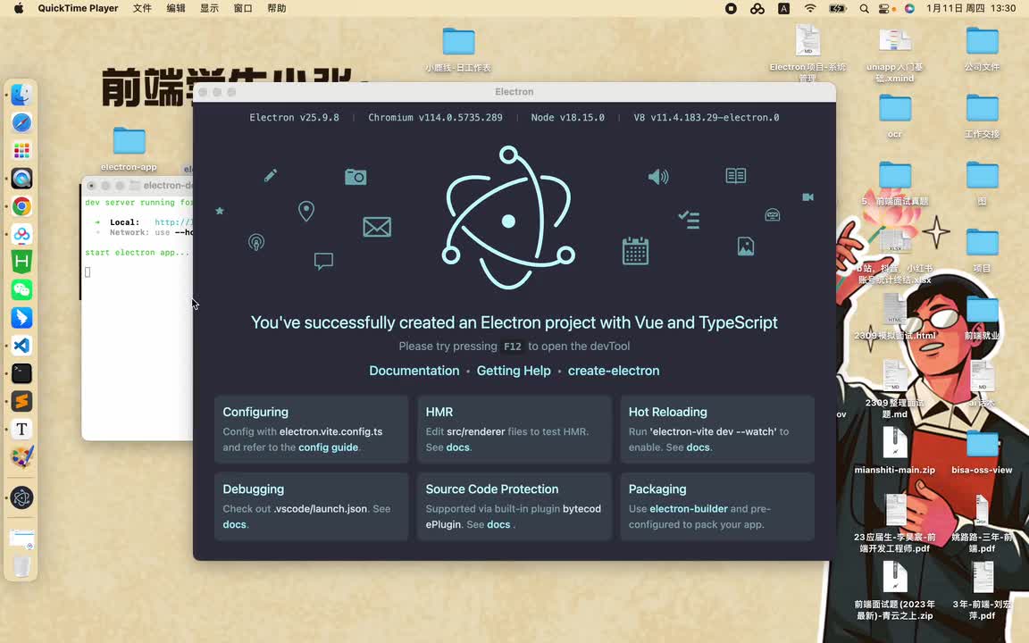This screenshot has width=1029, height=643.
Task: Click Local http link in terminal window
Action: point(173,222)
